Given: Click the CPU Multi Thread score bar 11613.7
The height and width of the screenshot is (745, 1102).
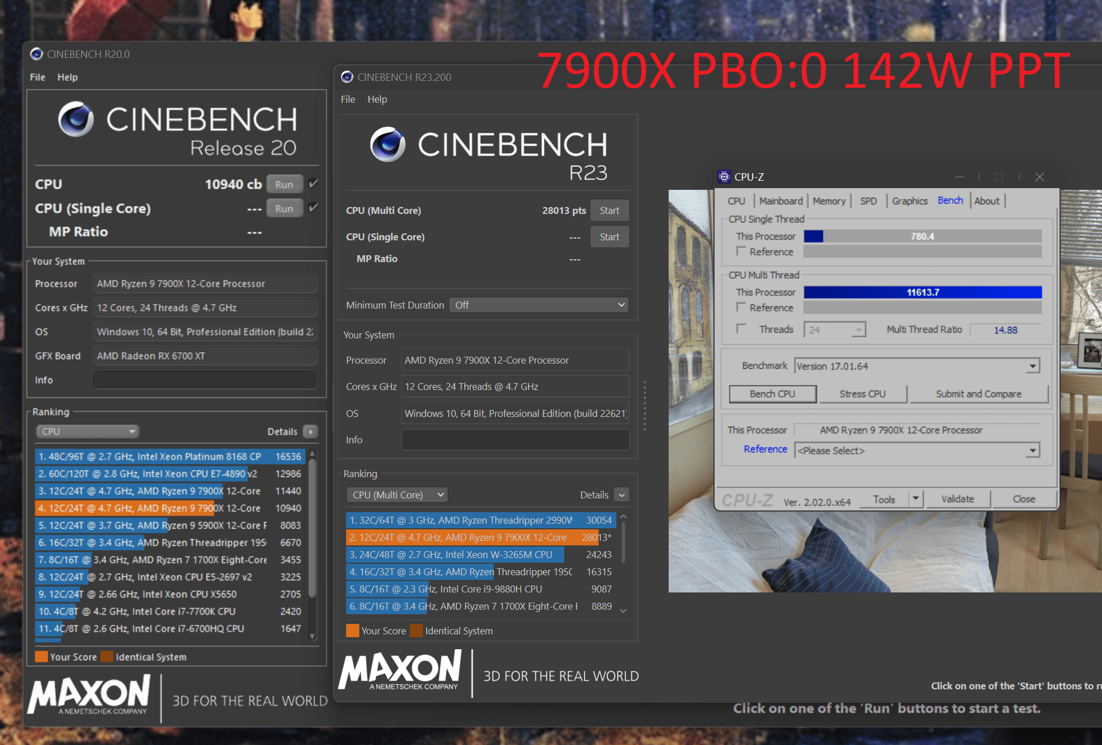Looking at the screenshot, I should tap(922, 292).
